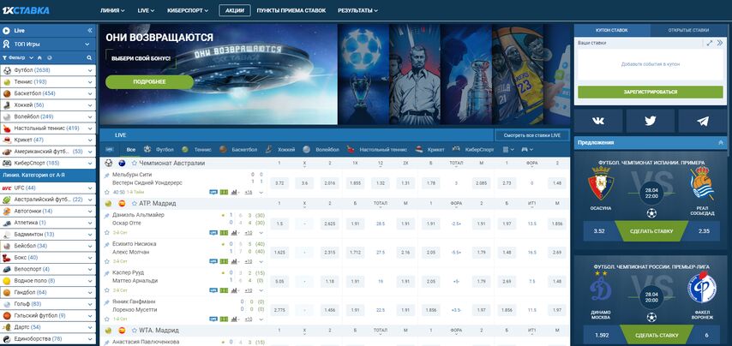732x346 pixels.
Task: Collapse coupon panel with double-arrow icon
Action: [719, 43]
